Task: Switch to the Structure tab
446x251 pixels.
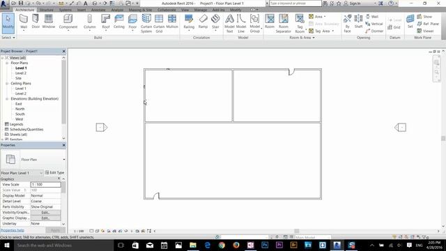Action: [47, 10]
